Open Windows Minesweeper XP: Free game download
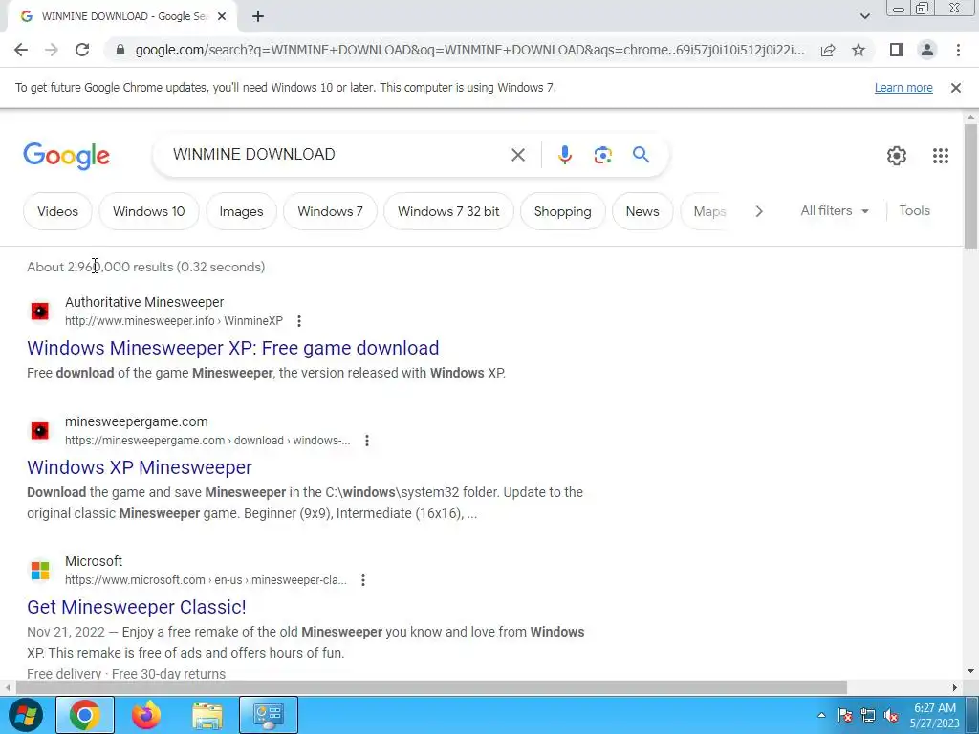 (233, 348)
